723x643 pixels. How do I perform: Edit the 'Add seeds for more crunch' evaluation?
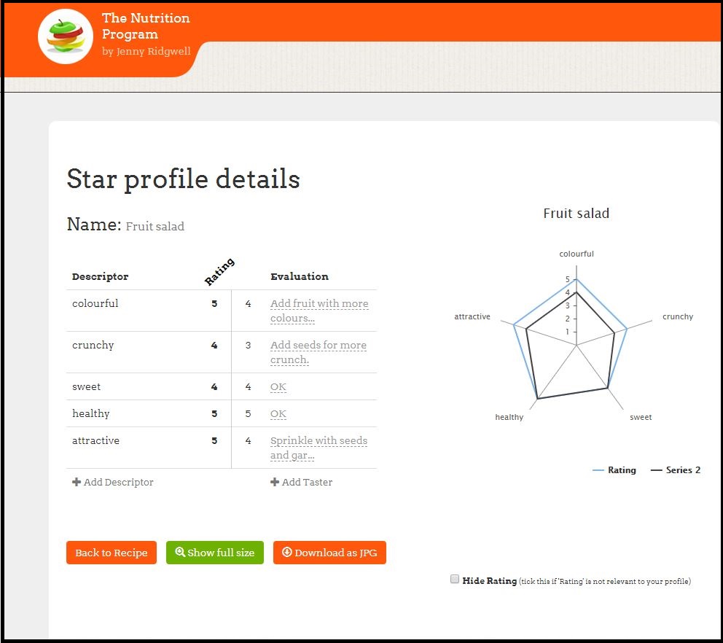coord(318,352)
